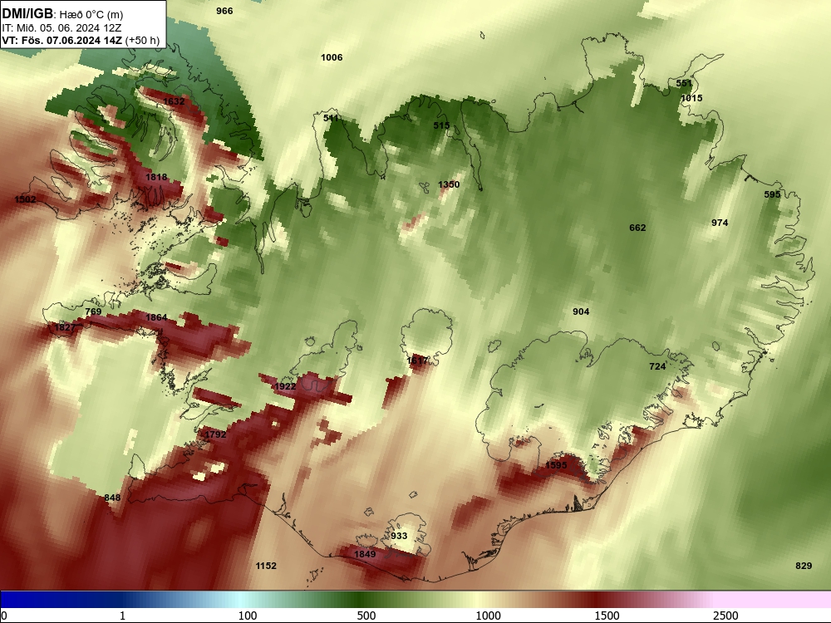
Task: Click the 551 value in the northeast
Action: (x=684, y=82)
